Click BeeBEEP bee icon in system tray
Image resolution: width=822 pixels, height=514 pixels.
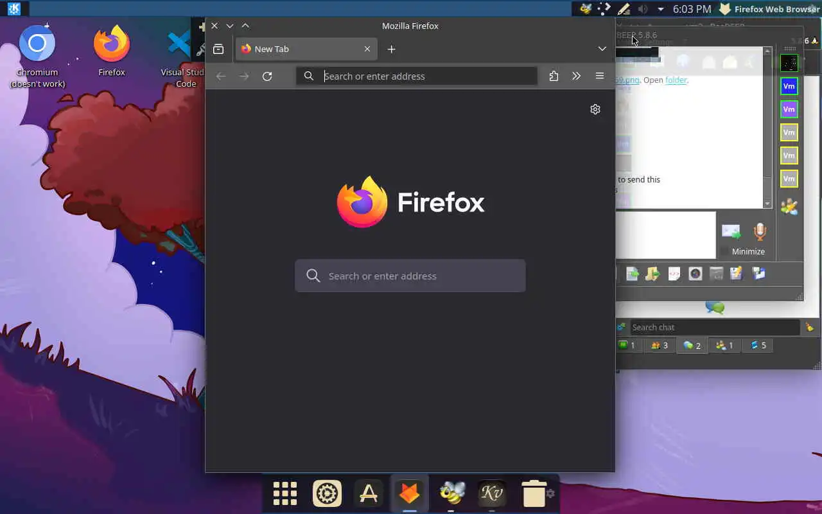tap(586, 8)
